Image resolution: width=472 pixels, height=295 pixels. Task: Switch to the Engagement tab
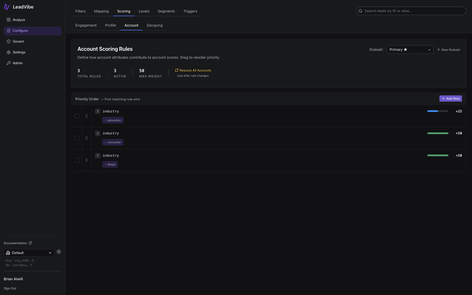tap(86, 25)
